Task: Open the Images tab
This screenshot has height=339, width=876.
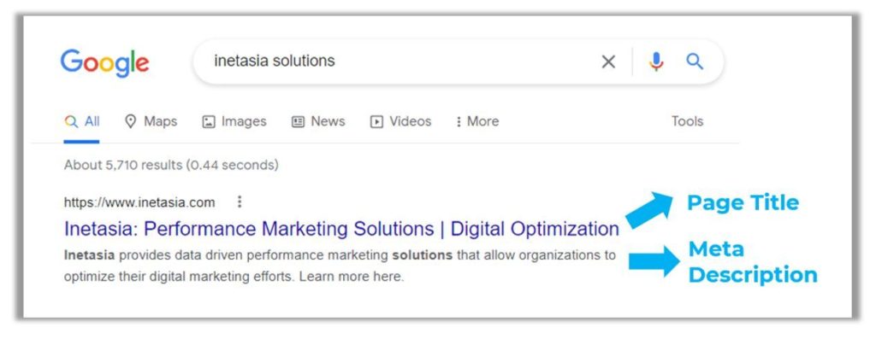Action: pos(234,121)
